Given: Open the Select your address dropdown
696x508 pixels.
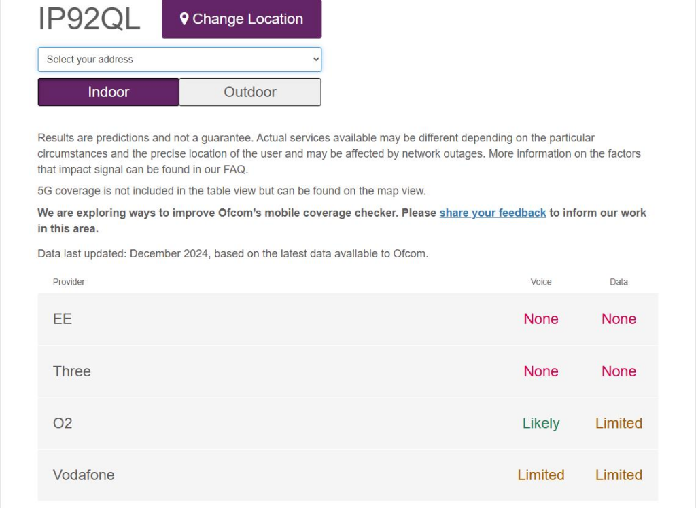Looking at the screenshot, I should click(179, 59).
